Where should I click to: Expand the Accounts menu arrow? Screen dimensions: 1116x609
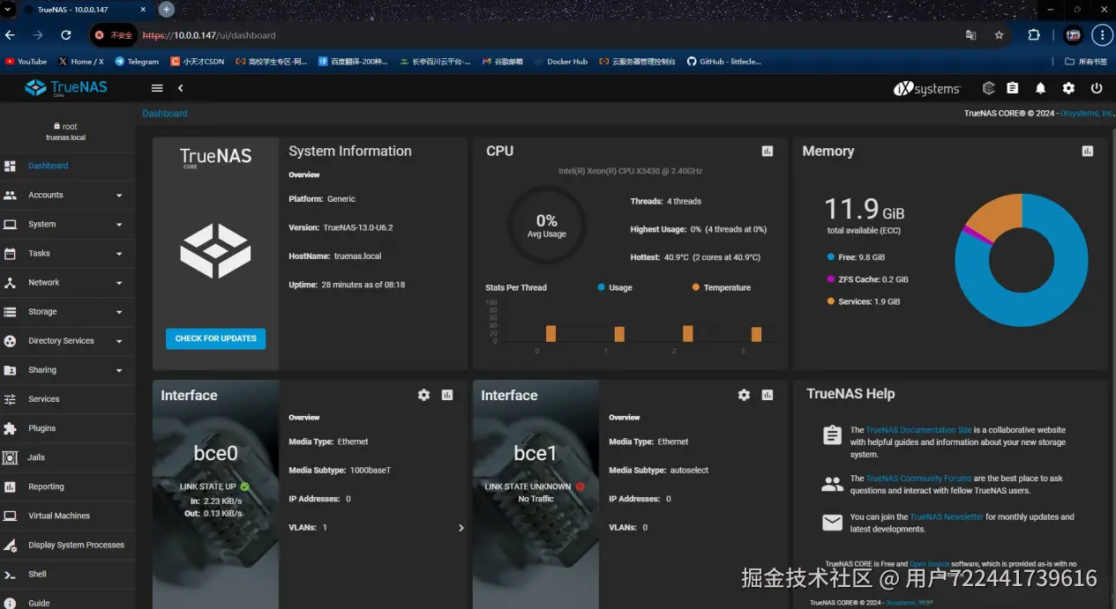[x=119, y=196]
